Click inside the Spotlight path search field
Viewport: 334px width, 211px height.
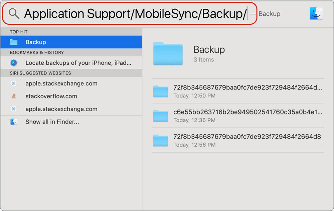(x=136, y=14)
